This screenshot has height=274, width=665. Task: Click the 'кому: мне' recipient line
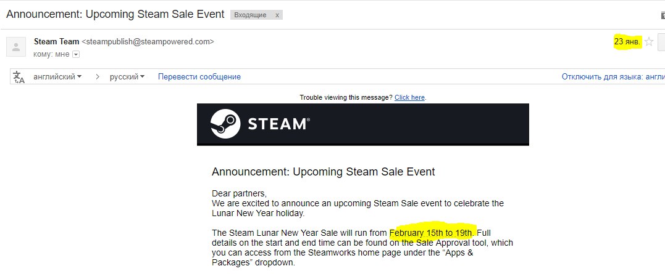click(x=51, y=55)
